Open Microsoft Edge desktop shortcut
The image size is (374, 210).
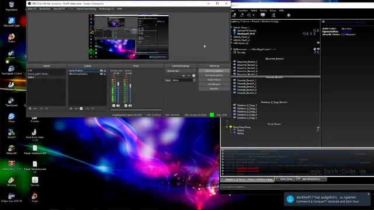click(x=12, y=22)
